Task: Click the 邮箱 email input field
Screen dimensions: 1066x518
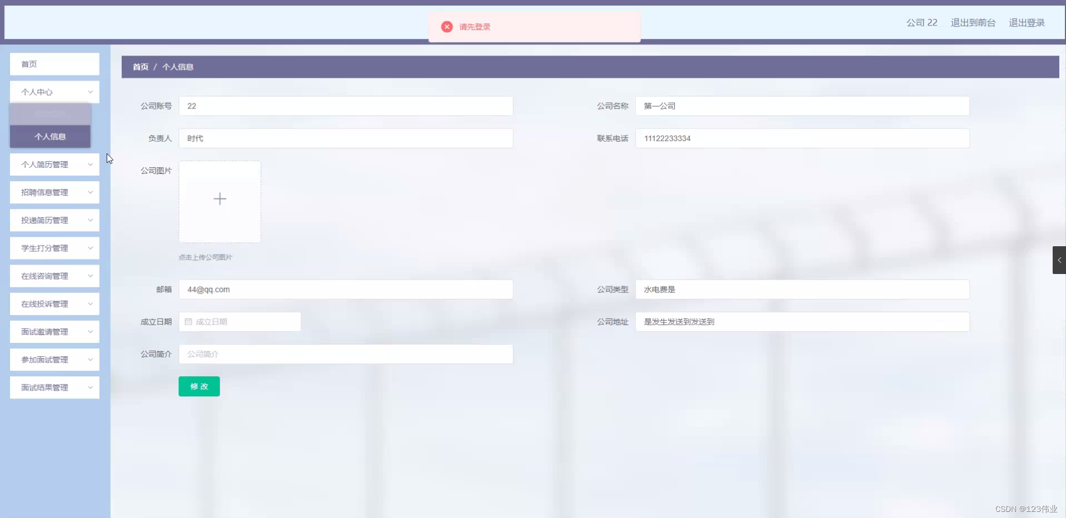Action: pyautogui.click(x=345, y=289)
